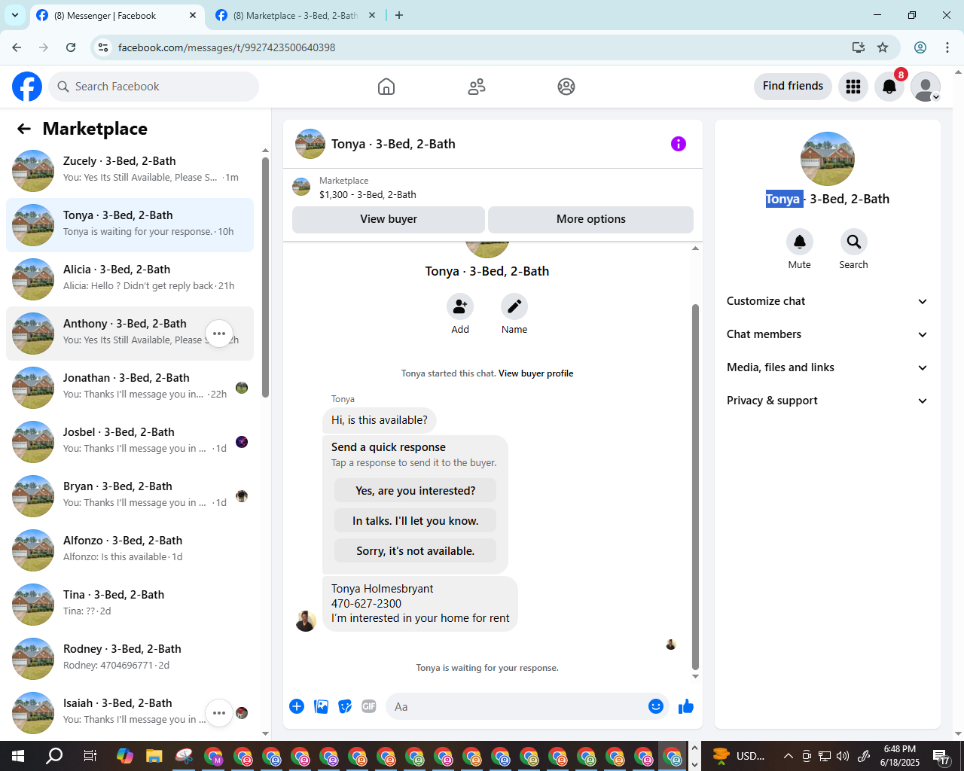Open options menu for Anthony conversation

(x=219, y=334)
